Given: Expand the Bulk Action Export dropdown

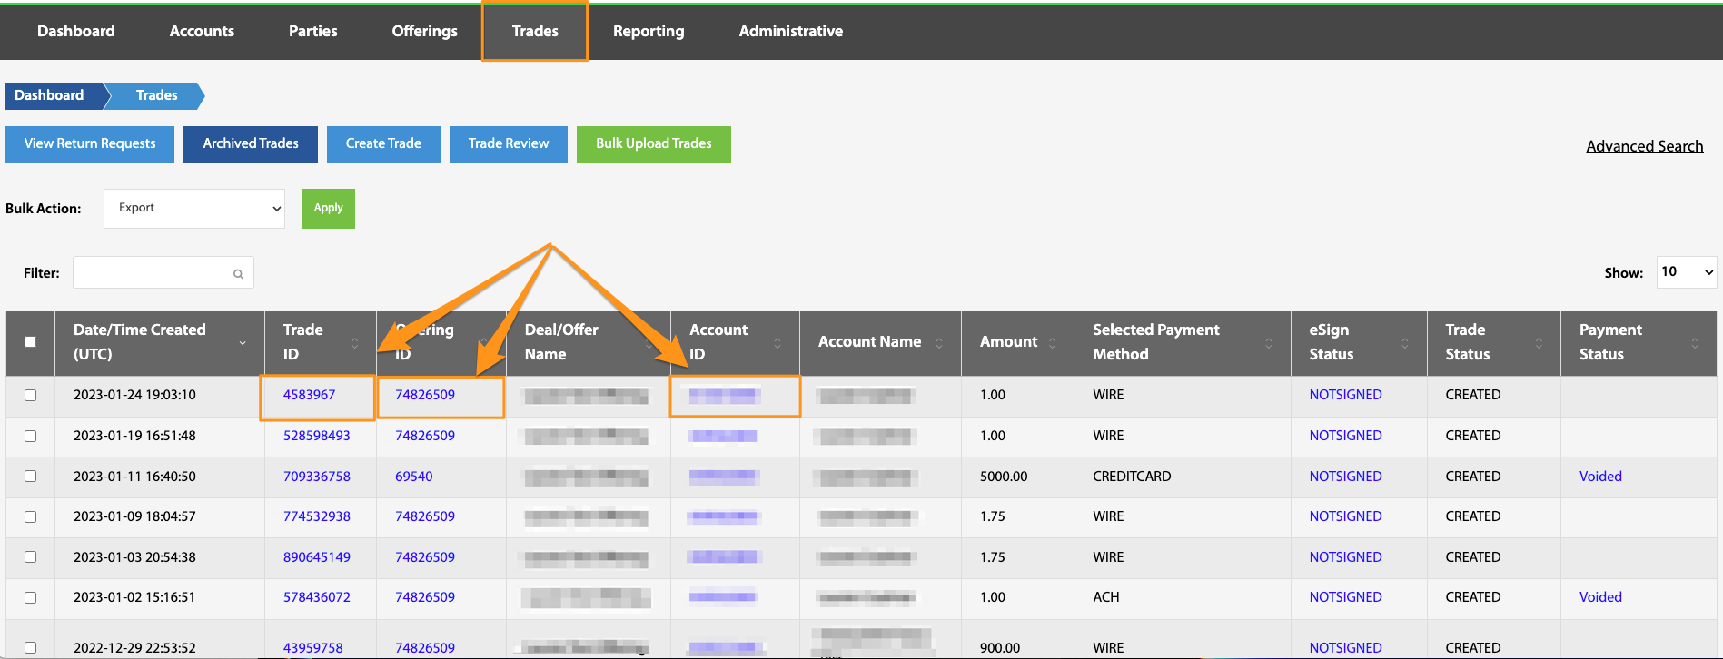Looking at the screenshot, I should [194, 209].
